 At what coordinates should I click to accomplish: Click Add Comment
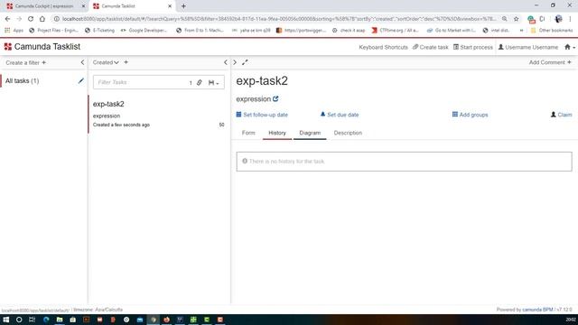coord(550,62)
